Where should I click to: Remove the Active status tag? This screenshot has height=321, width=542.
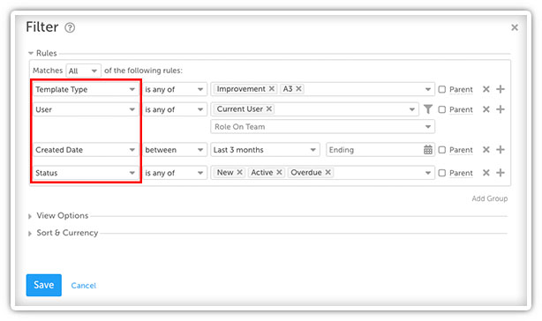click(x=279, y=172)
